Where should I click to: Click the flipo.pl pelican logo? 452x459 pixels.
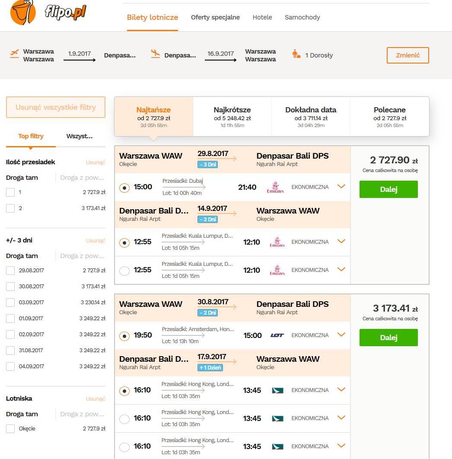[x=23, y=12]
